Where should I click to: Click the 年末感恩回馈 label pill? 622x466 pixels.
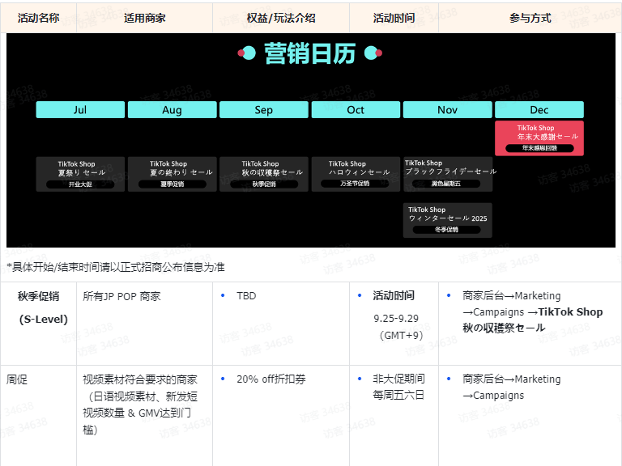click(539, 148)
